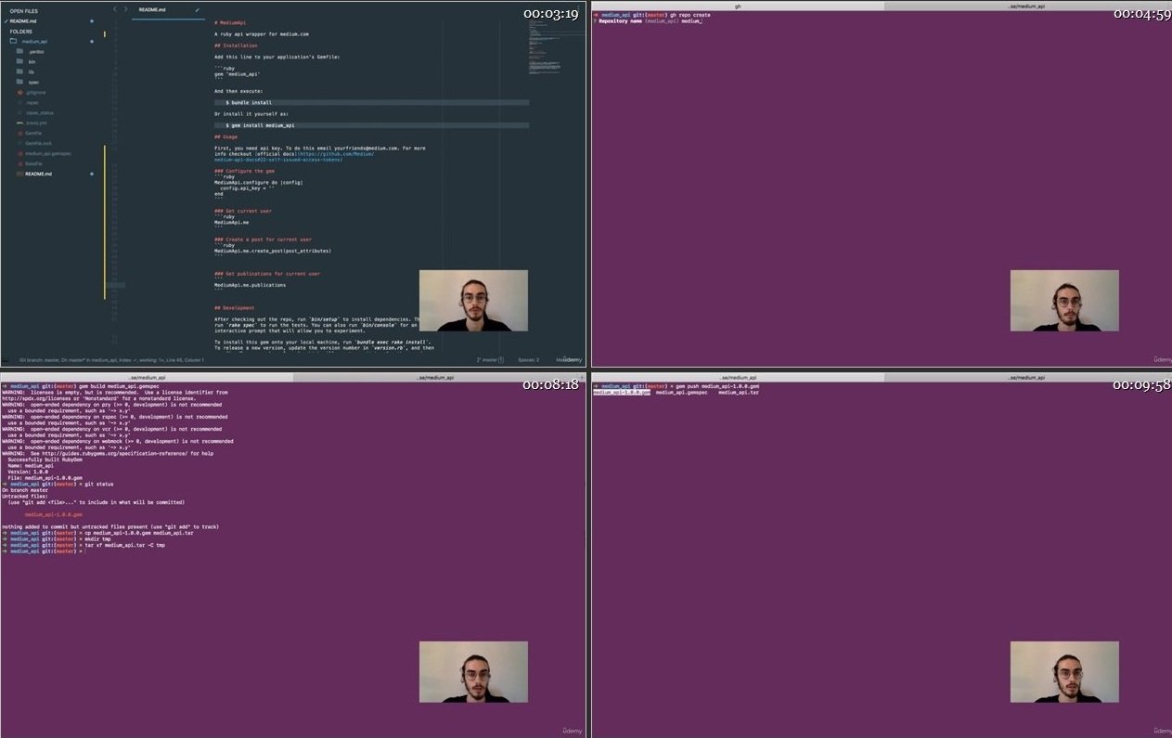Open the .rspec_status file in sidebar

40,112
